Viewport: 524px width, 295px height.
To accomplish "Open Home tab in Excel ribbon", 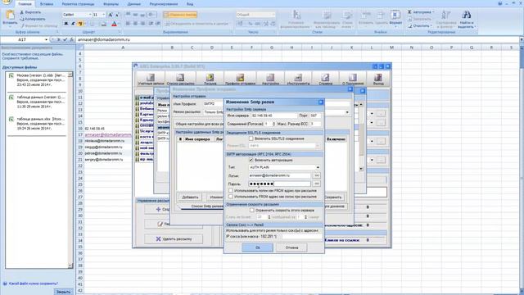I will pyautogui.click(x=25, y=3).
